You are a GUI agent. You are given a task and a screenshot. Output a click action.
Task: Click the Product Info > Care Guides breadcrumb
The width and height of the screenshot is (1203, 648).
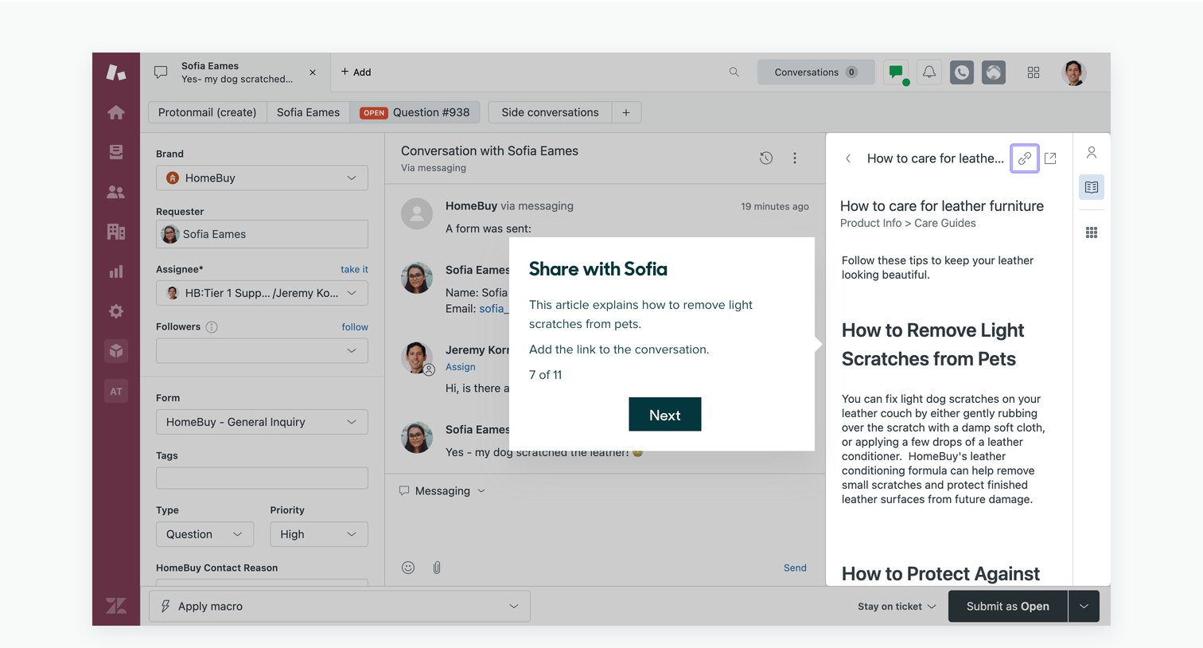tap(908, 223)
